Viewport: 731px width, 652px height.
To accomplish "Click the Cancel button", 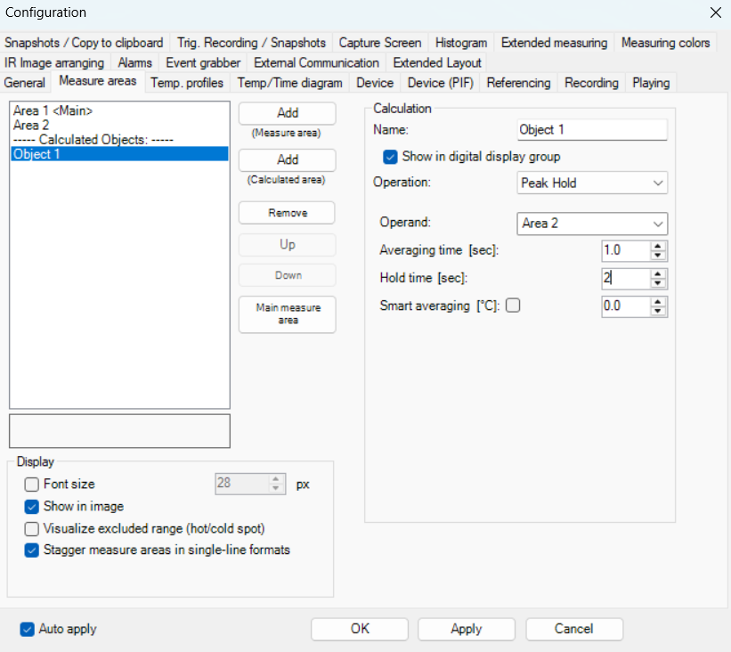I will (x=574, y=629).
